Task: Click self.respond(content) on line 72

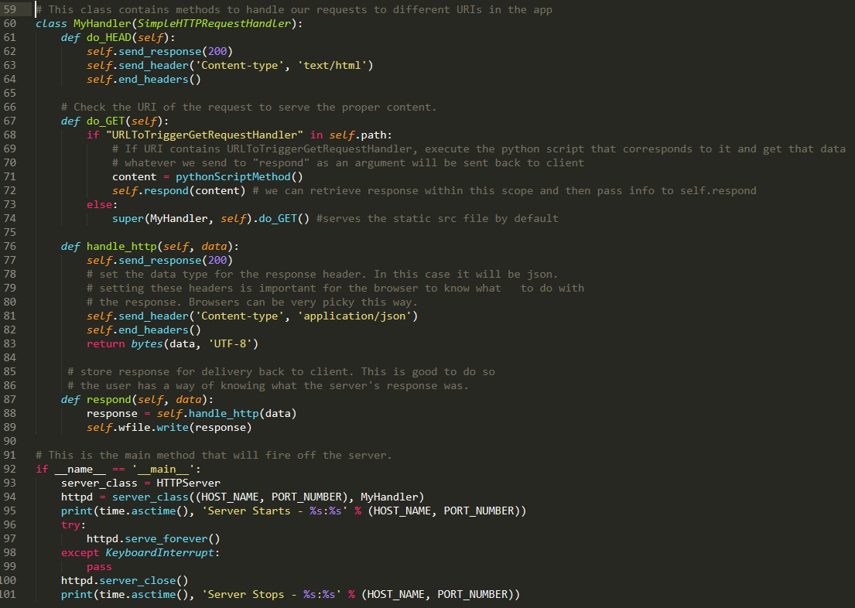Action: click(179, 191)
